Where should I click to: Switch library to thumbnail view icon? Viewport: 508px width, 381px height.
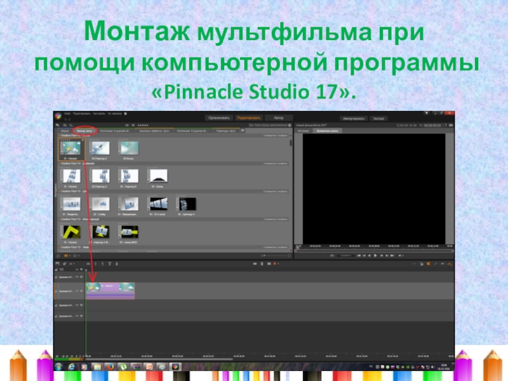[66, 256]
